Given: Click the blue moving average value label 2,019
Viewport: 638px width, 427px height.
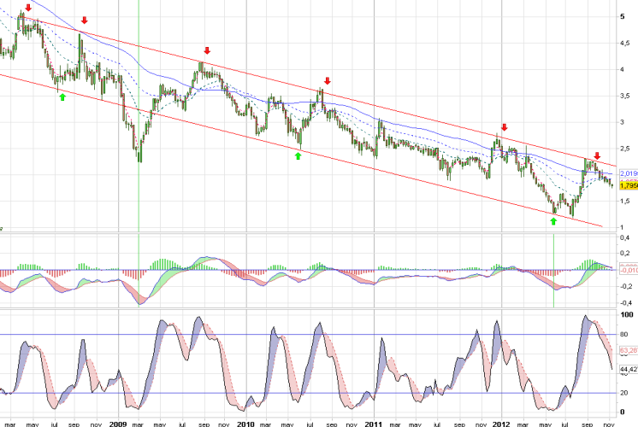Looking at the screenshot, I should point(627,173).
